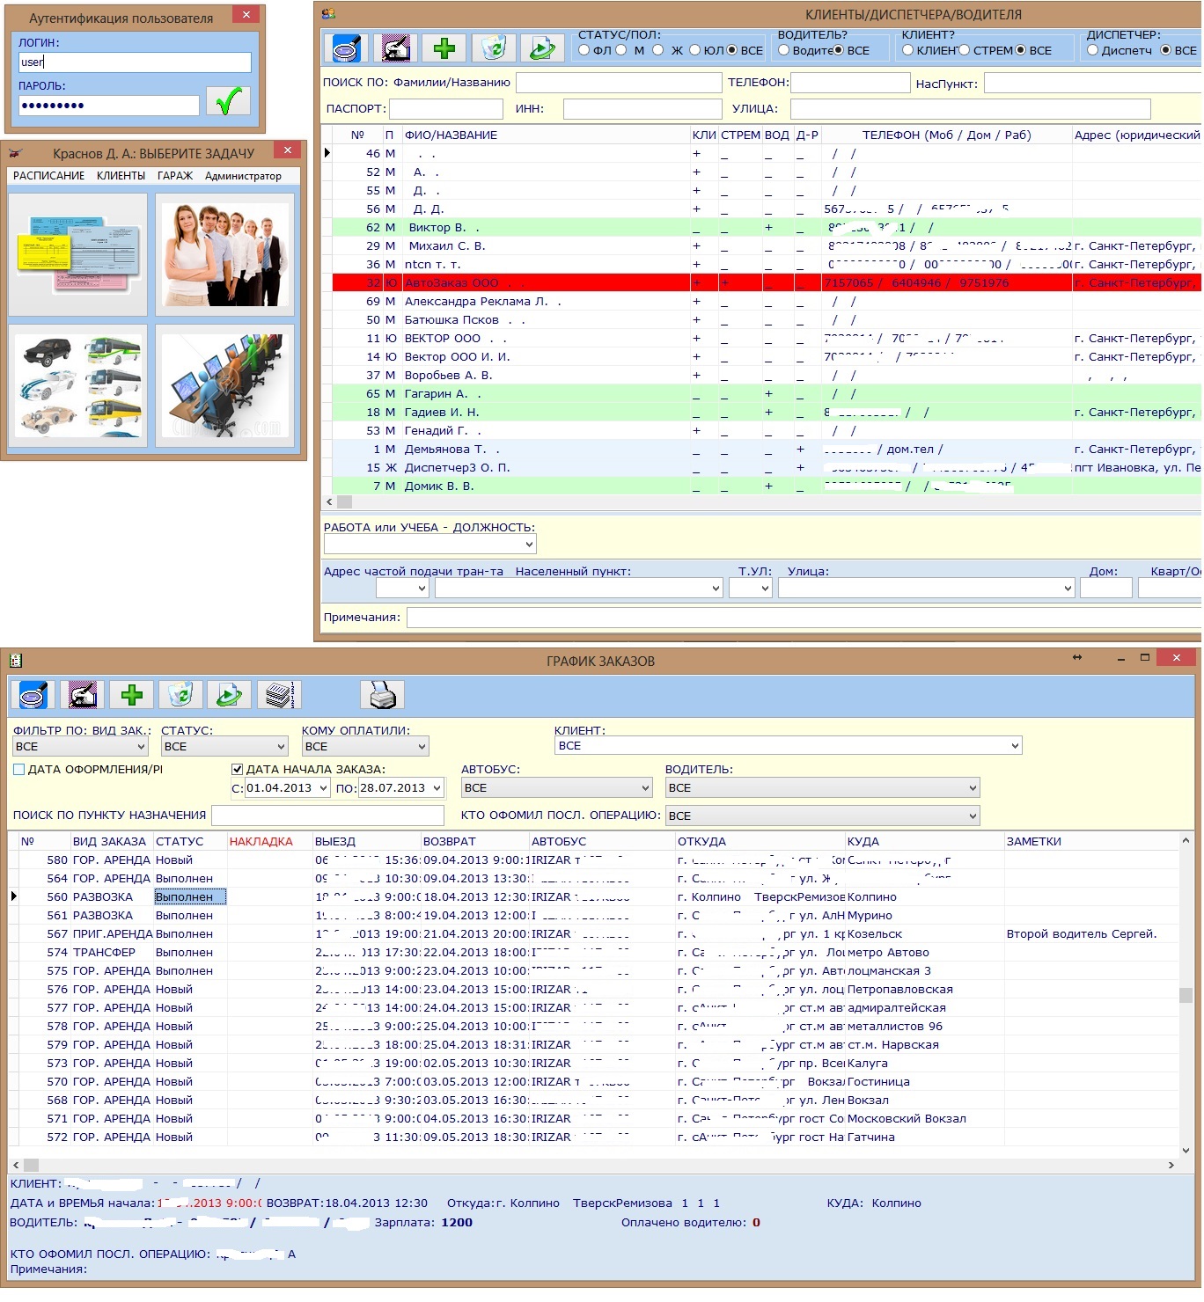The width and height of the screenshot is (1204, 1302).
Task: Click the ЛОГИН input field
Action: click(135, 62)
